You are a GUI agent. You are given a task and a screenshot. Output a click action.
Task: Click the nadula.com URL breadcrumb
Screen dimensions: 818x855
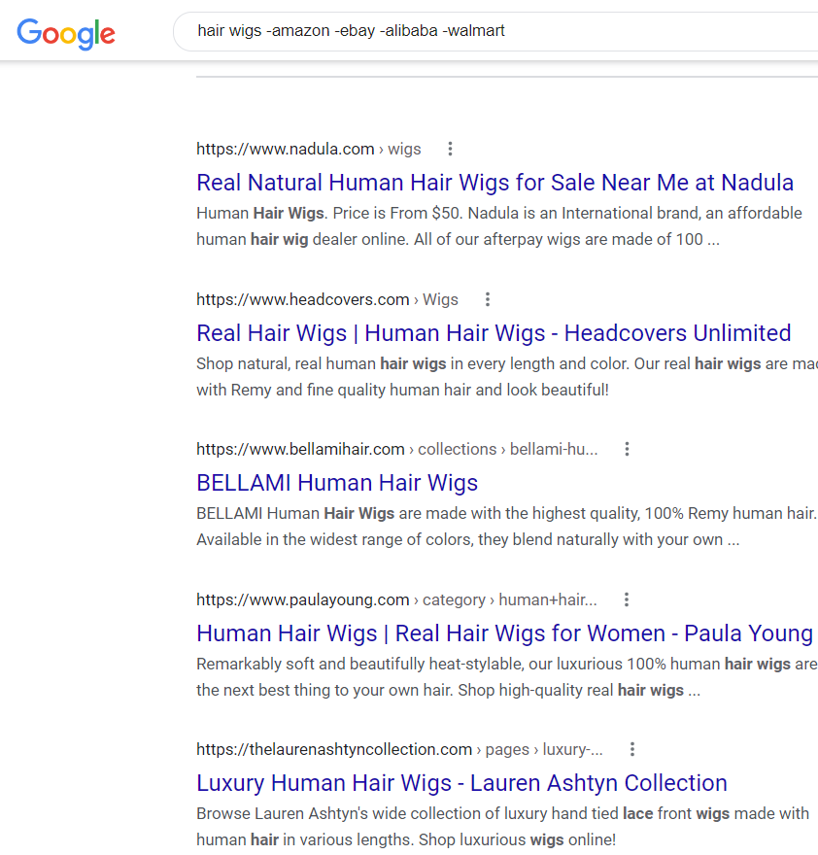pyautogui.click(x=309, y=149)
